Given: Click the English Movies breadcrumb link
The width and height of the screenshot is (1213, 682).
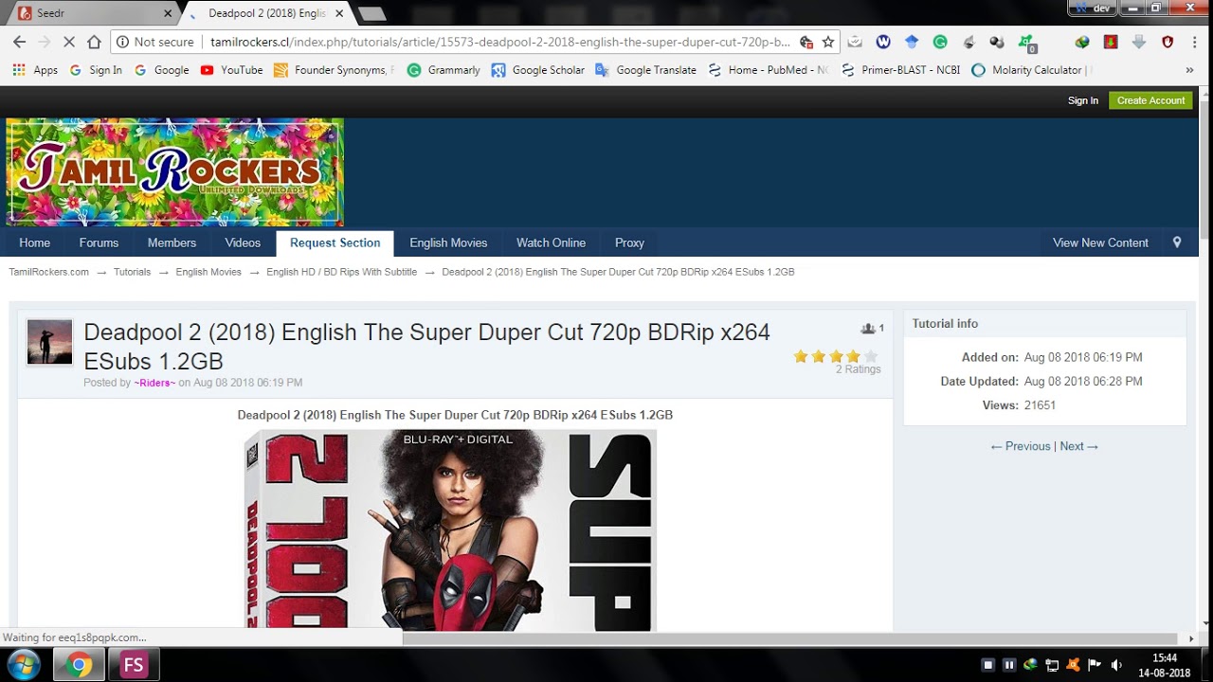Looking at the screenshot, I should (x=208, y=272).
